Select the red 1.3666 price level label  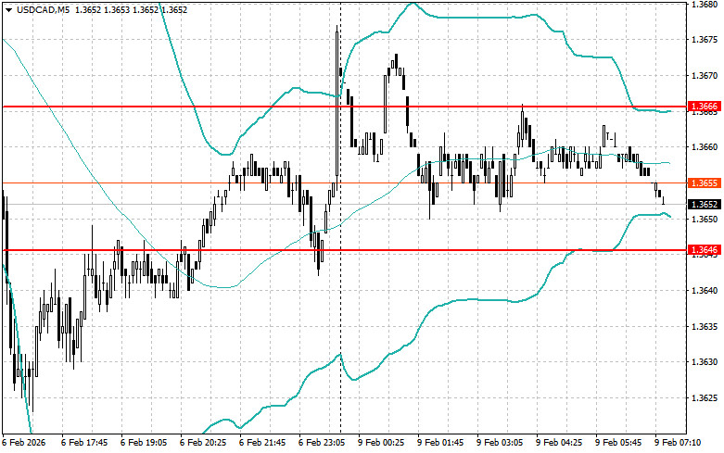point(705,107)
